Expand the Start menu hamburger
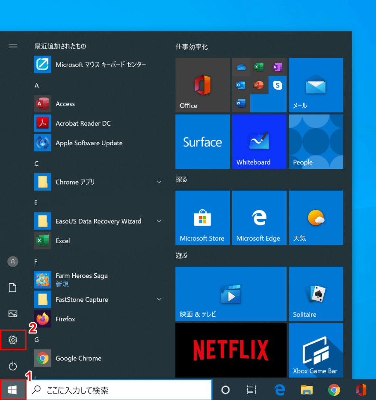The height and width of the screenshot is (400, 376). point(13,46)
